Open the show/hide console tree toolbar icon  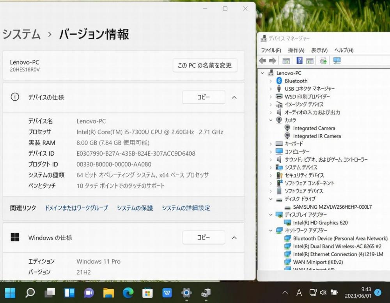tap(286, 61)
